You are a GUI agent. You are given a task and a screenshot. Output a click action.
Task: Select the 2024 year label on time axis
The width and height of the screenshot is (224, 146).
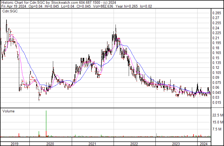click(x=204, y=144)
